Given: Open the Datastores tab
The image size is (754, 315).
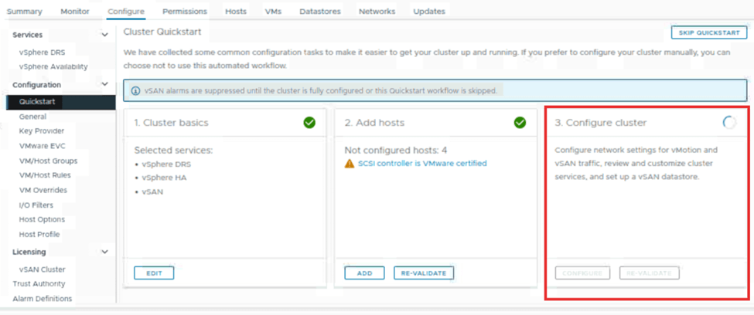Looking at the screenshot, I should pyautogui.click(x=319, y=12).
